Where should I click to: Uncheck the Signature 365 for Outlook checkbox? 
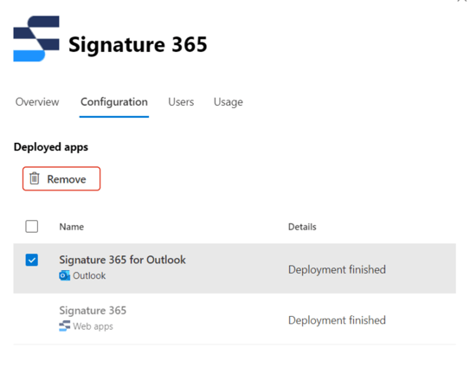coord(32,260)
